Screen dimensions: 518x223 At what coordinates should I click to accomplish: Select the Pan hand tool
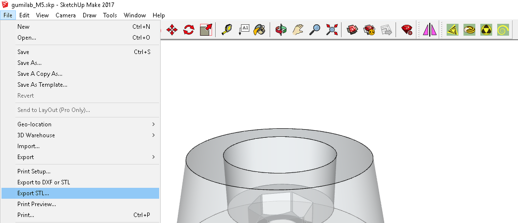click(x=297, y=30)
